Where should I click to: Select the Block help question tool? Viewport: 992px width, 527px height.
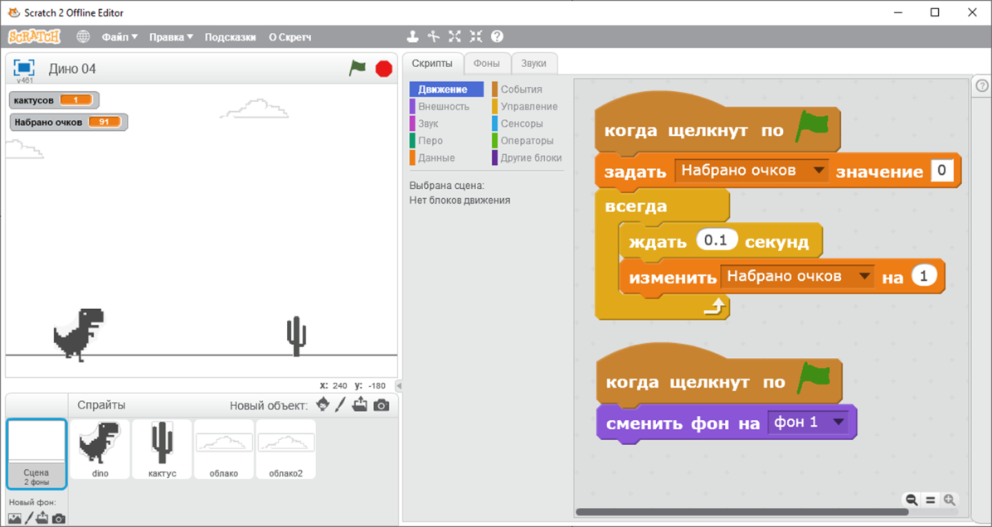point(498,36)
